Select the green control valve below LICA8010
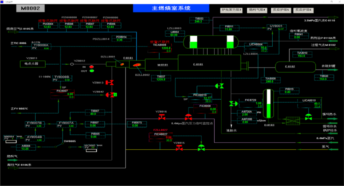Viewport: 344px width, 186px height. pos(308,117)
